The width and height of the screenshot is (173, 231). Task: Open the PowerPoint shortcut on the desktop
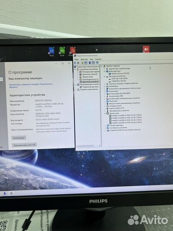(72, 52)
